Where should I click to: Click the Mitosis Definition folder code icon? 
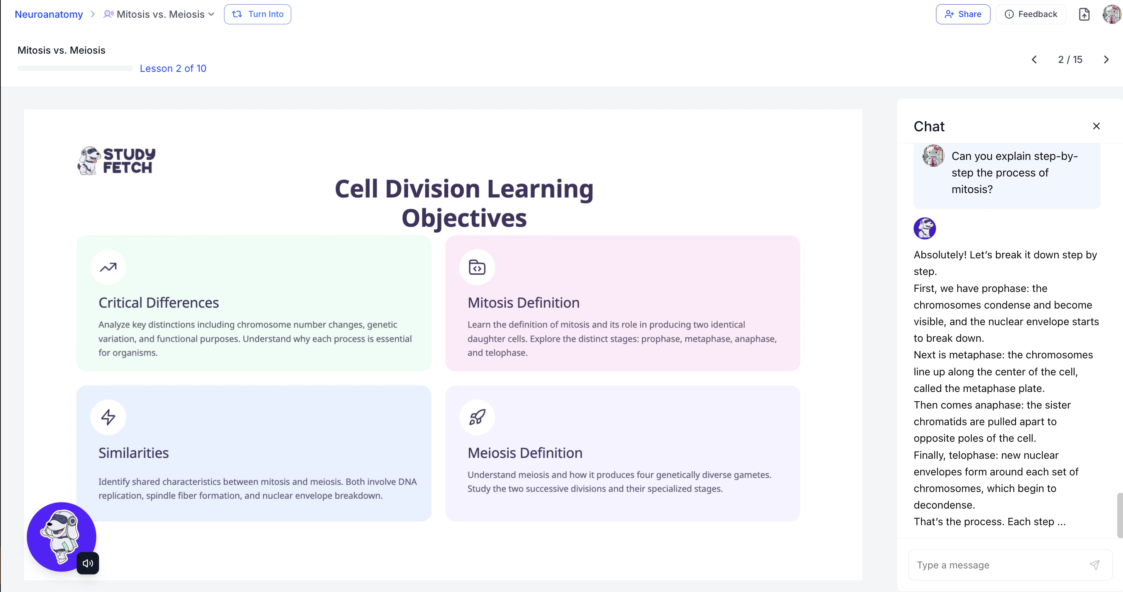[477, 267]
